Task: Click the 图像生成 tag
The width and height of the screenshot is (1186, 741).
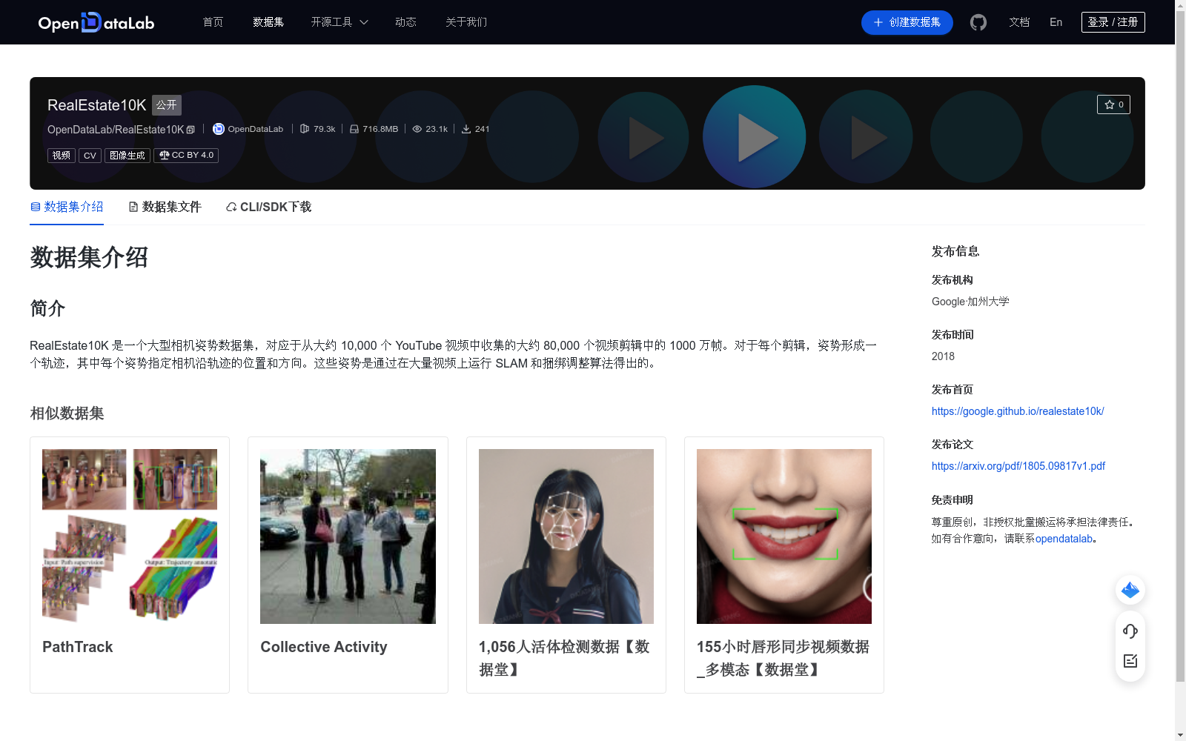Action: [x=127, y=156]
